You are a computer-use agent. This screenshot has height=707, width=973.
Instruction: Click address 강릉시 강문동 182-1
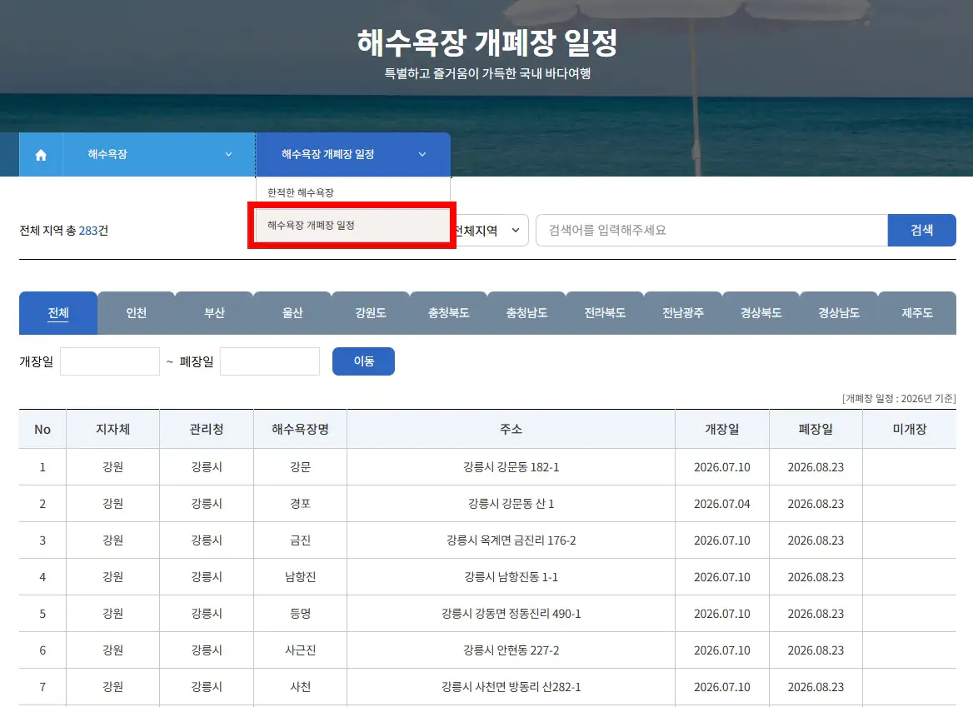(511, 467)
